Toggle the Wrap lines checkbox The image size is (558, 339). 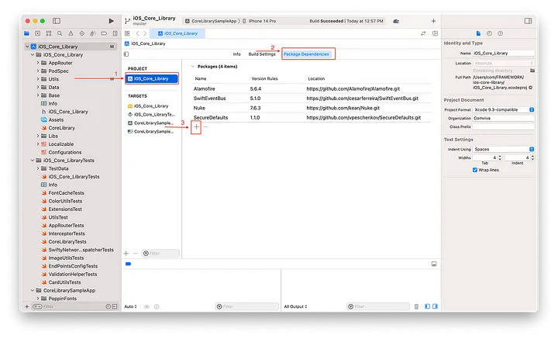(x=475, y=170)
